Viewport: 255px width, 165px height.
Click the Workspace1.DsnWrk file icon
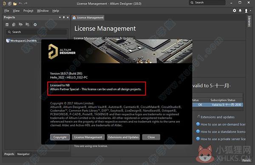tap(8, 41)
